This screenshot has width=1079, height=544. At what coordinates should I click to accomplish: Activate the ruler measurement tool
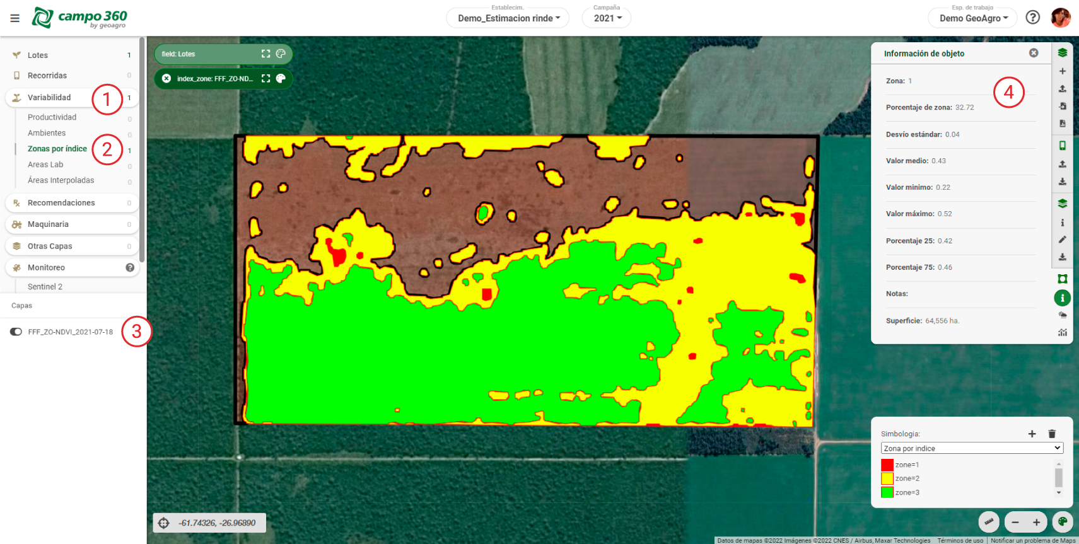989,522
